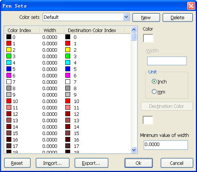Select the Inch unit radio button
This screenshot has width=197, height=172.
(154, 81)
